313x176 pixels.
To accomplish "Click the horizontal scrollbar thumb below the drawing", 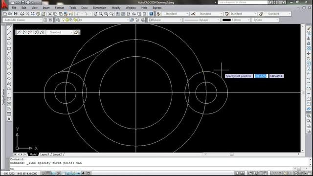I will 231,154.
